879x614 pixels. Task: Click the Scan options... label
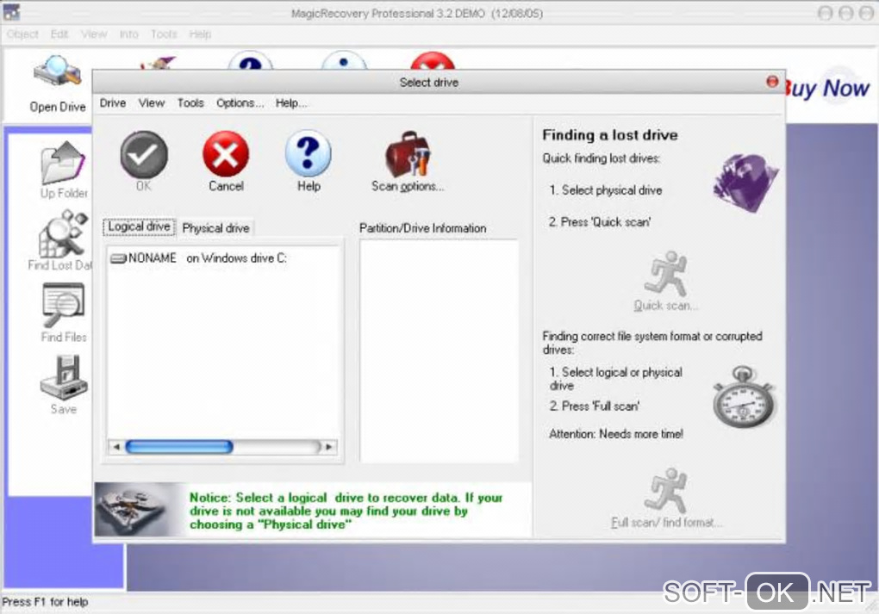(x=408, y=187)
